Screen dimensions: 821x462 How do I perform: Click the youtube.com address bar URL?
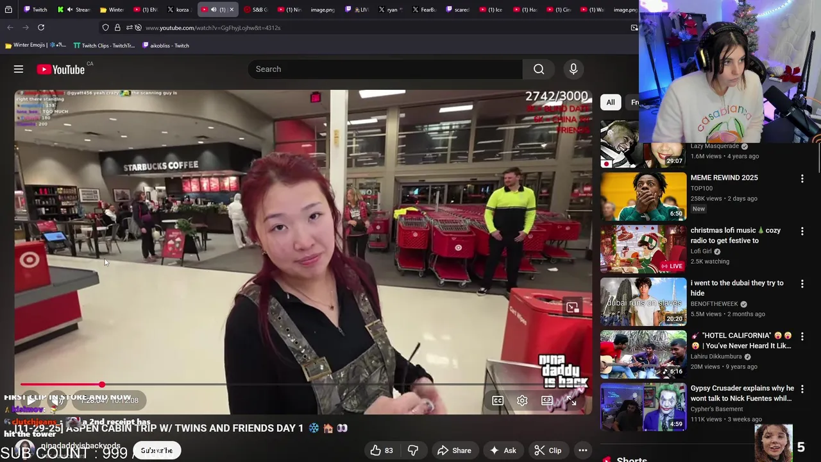(213, 28)
